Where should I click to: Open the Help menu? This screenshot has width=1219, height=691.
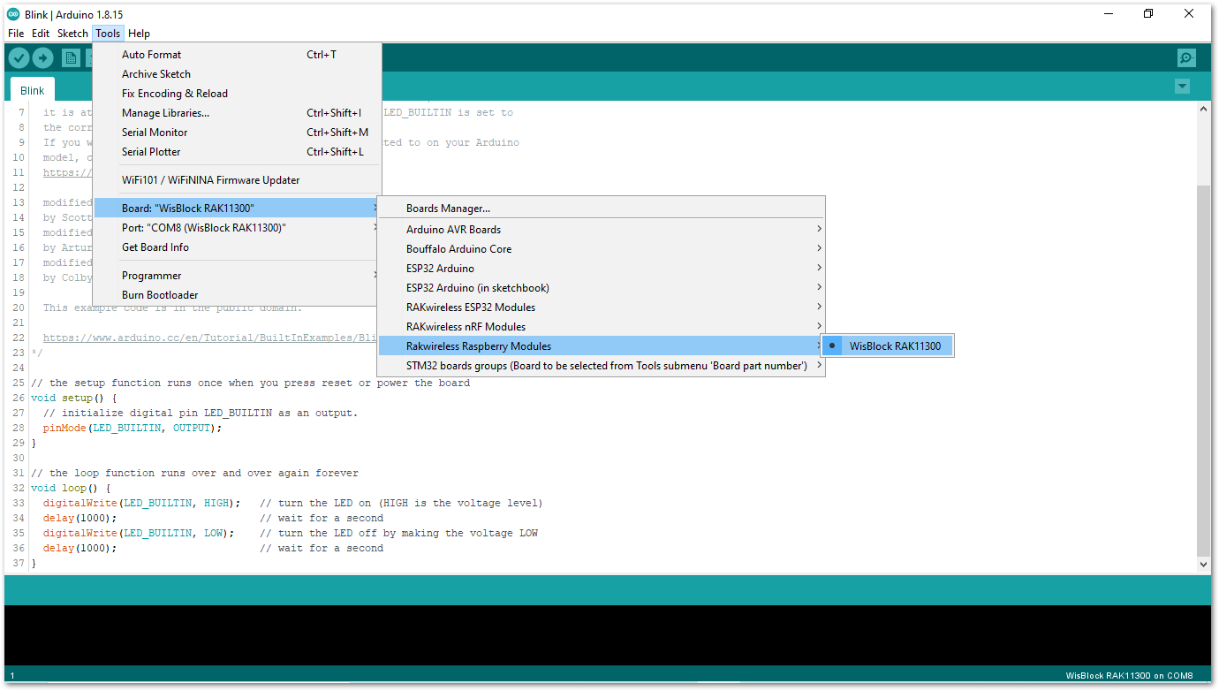tap(139, 34)
